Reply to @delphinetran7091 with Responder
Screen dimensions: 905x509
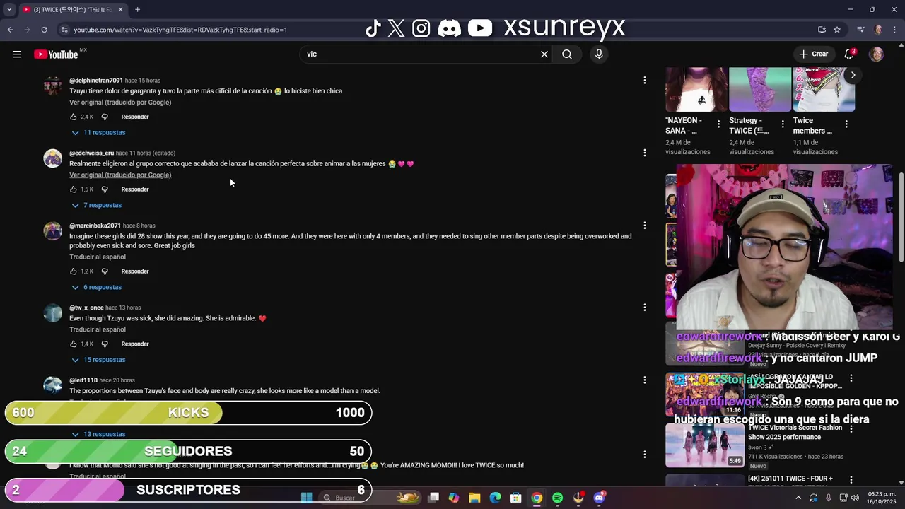135,117
